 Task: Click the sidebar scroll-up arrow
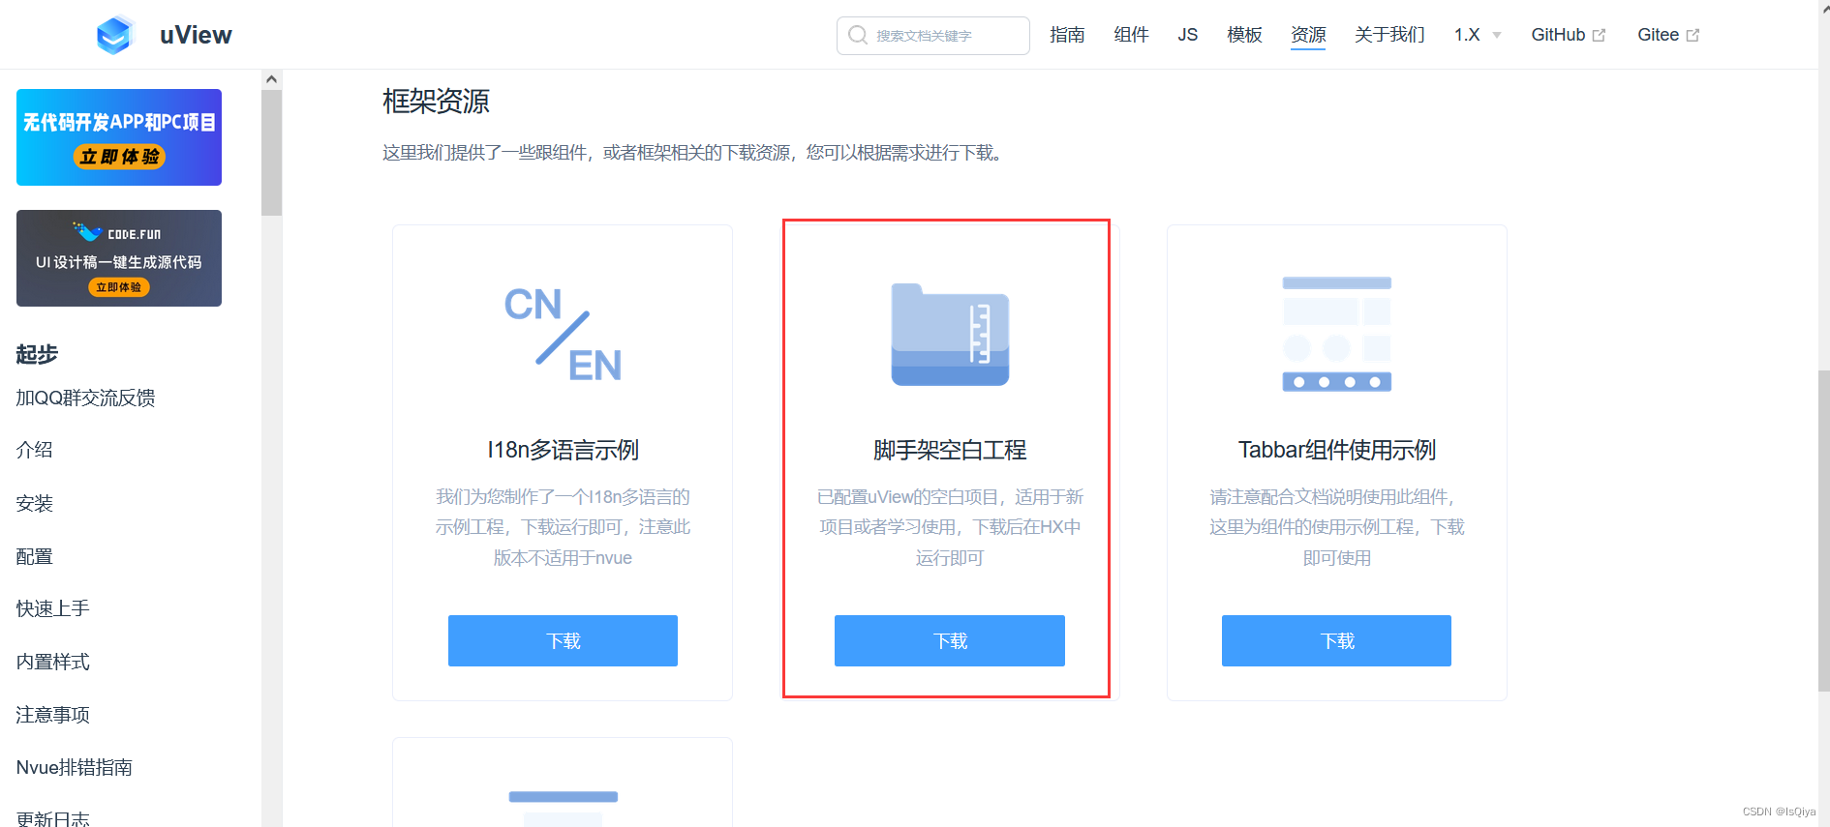pyautogui.click(x=271, y=79)
